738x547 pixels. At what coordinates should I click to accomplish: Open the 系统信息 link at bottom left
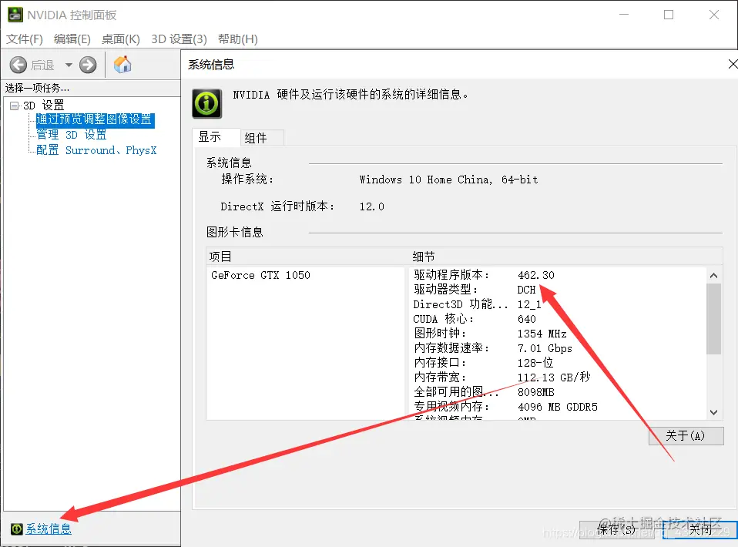49,529
